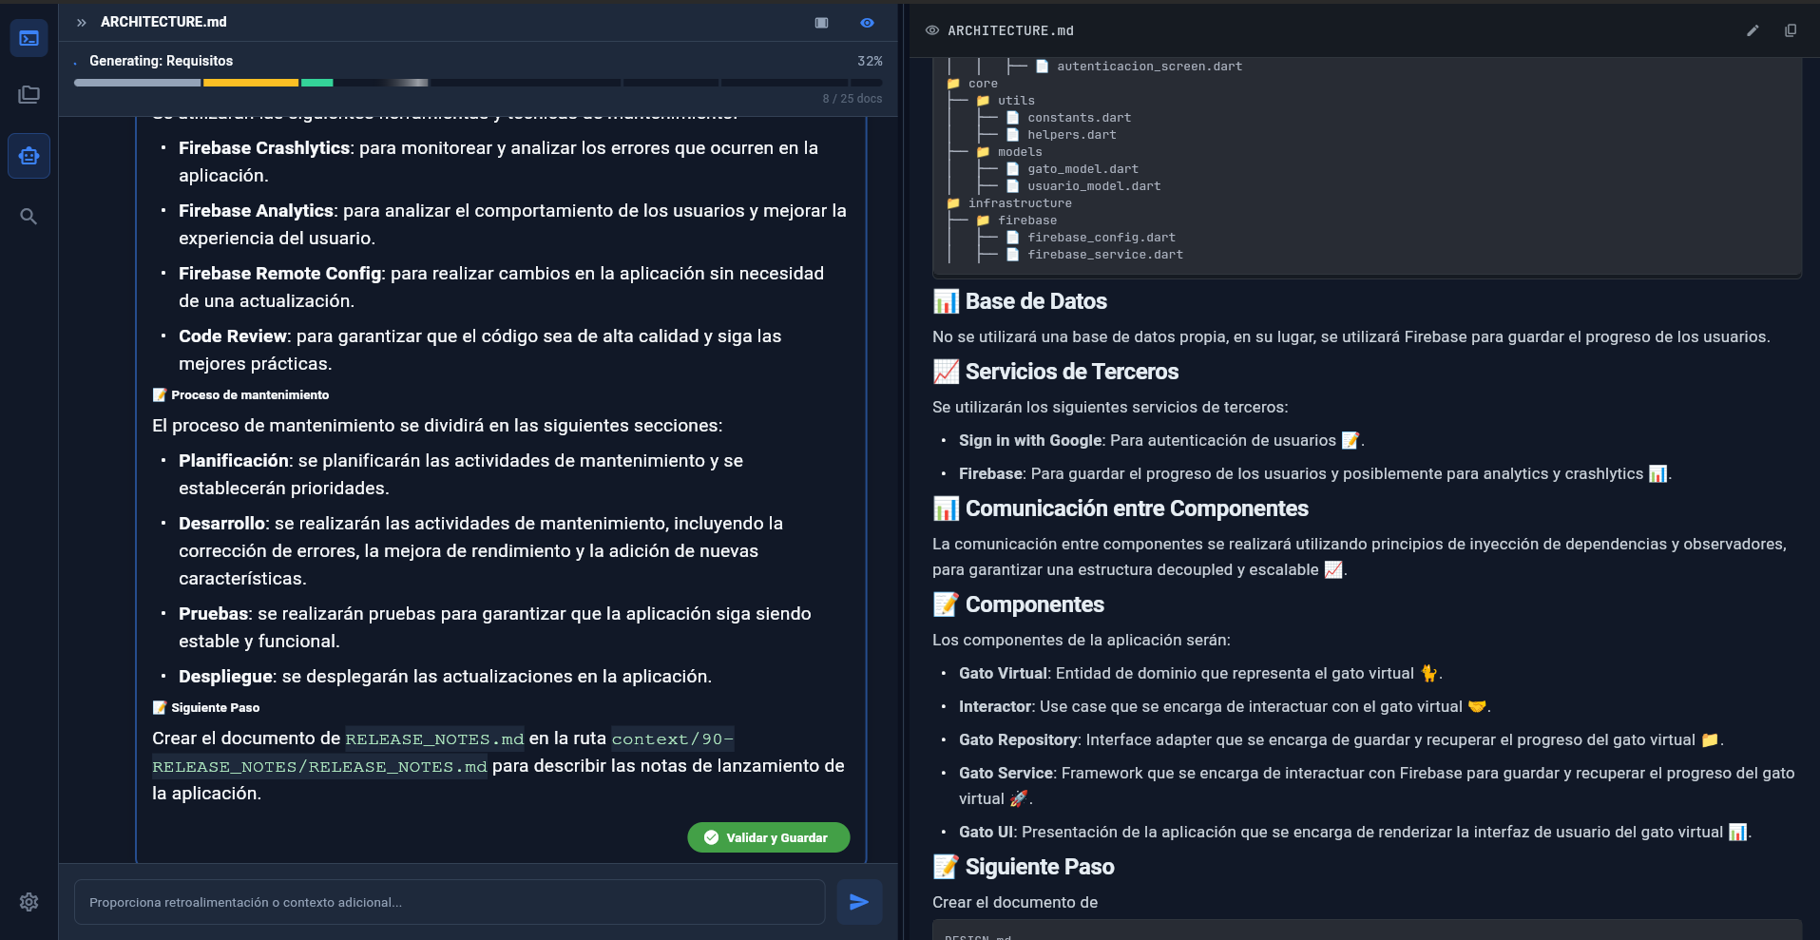Image resolution: width=1820 pixels, height=940 pixels.
Task: Click the ARCHITECTURE.md title in left panel
Action: pyautogui.click(x=163, y=22)
